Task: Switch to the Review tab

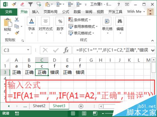Action: tap(89, 12)
